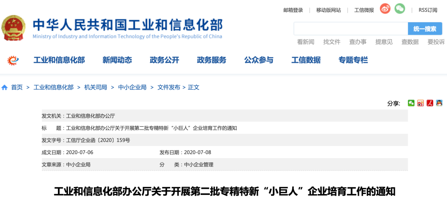Go to 中小企业局 in breadcrumb

pyautogui.click(x=132, y=88)
